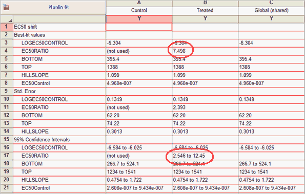Select row 1 header number
Image resolution: width=305 pixels, height=194 pixels.
point(7,27)
